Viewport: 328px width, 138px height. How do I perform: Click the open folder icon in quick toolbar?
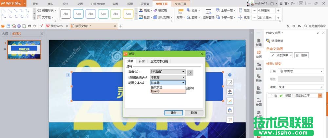(3, 26)
